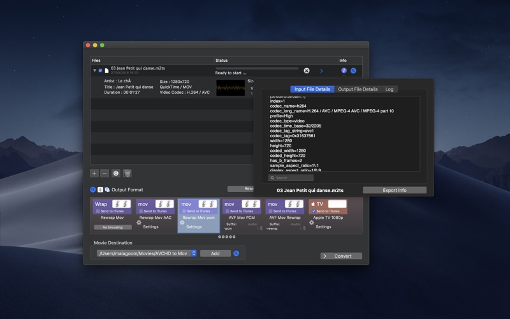Collapse the 03 Jean Petit file details triangle

click(94, 70)
